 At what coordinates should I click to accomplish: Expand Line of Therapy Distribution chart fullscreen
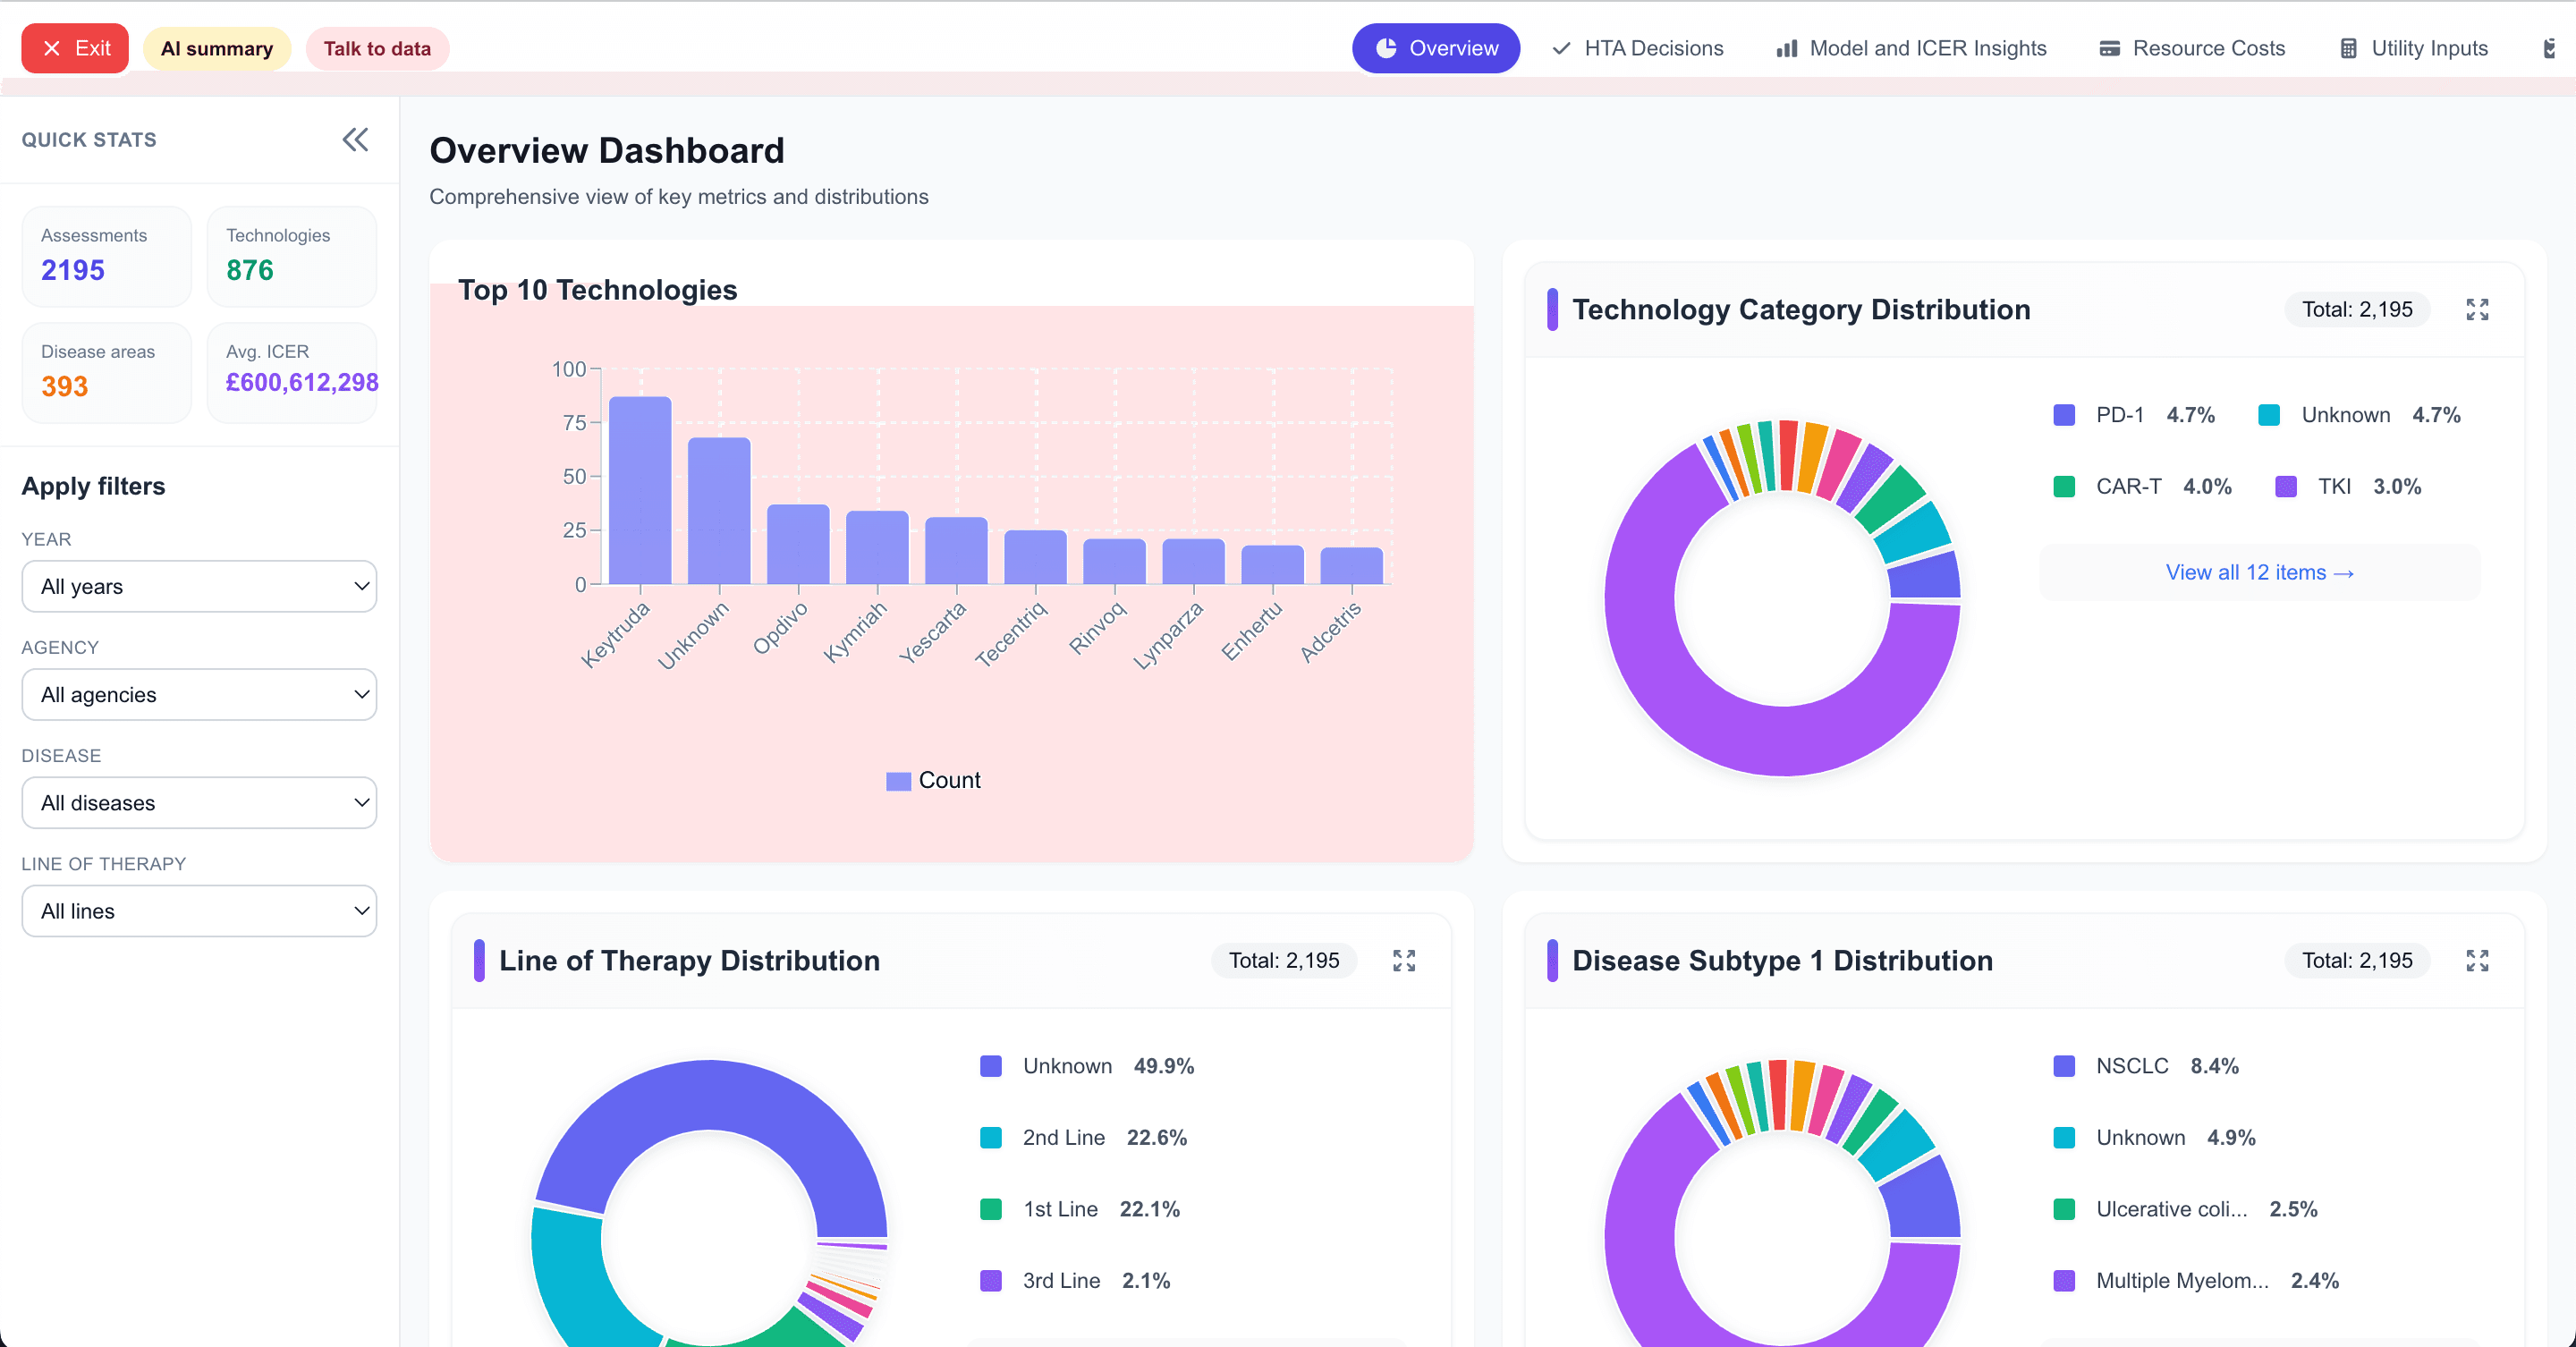coord(1403,960)
